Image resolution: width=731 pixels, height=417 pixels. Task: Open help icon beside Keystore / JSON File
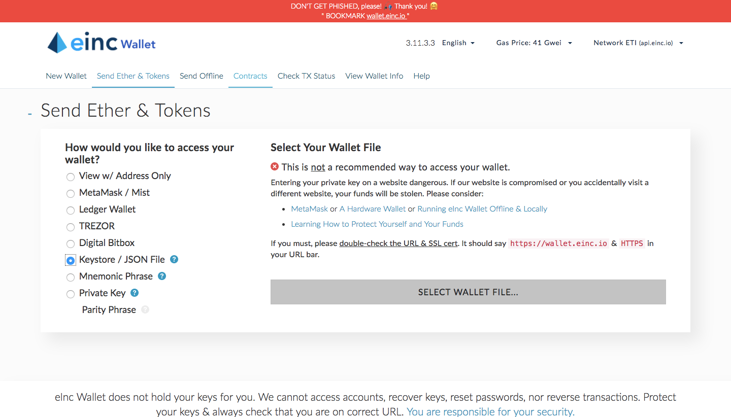(174, 259)
